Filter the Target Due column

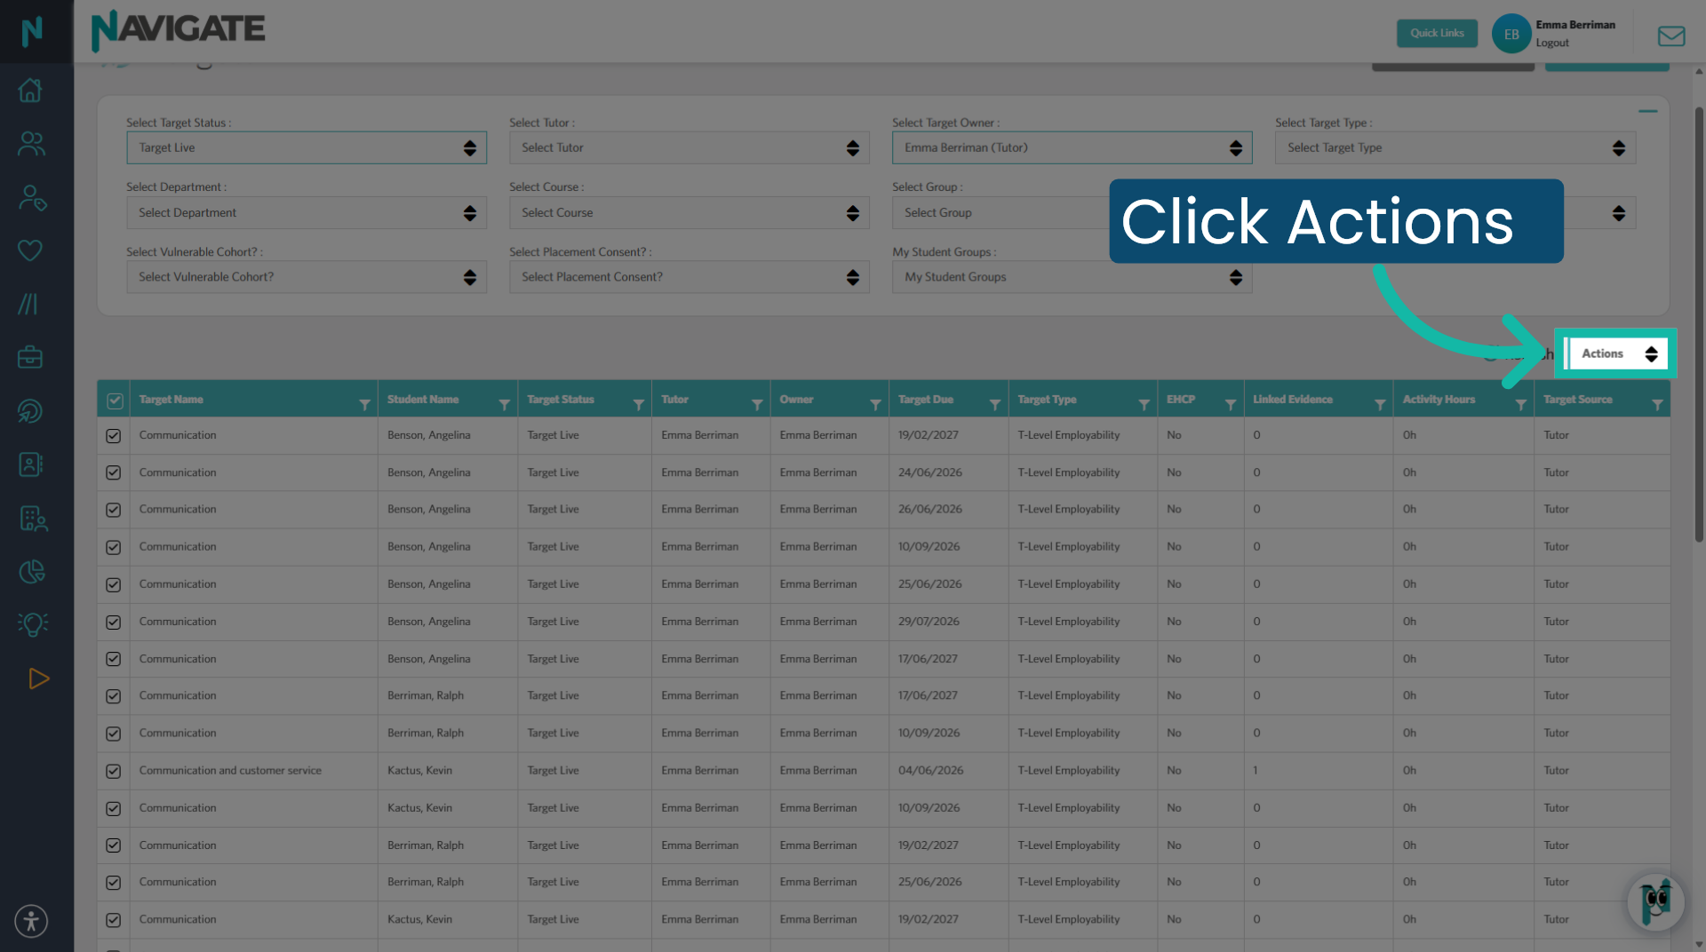tap(995, 405)
